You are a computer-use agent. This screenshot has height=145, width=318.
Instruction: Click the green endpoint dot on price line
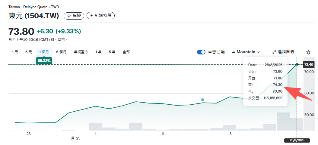tap(297, 64)
